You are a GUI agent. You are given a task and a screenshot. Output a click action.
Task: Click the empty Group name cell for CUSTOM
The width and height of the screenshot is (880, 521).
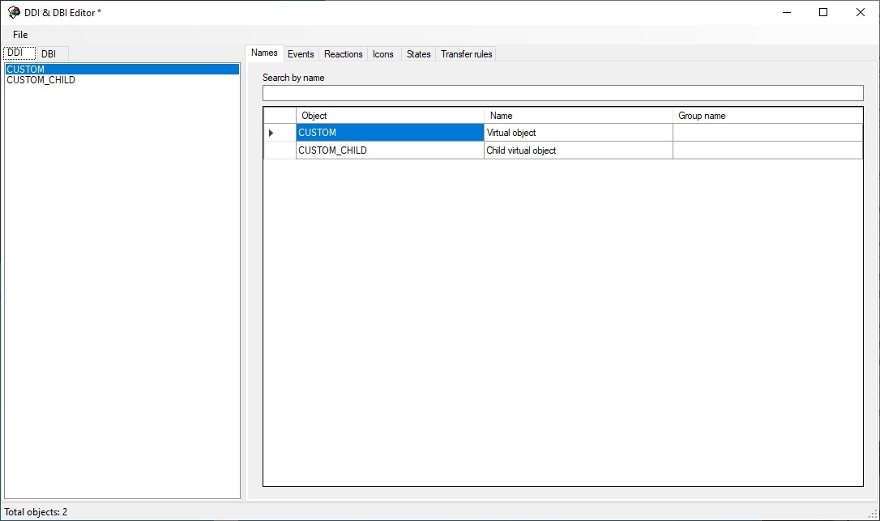[x=767, y=133]
